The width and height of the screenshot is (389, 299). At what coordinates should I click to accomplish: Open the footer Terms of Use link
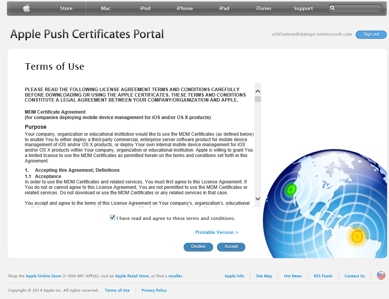coord(117,290)
